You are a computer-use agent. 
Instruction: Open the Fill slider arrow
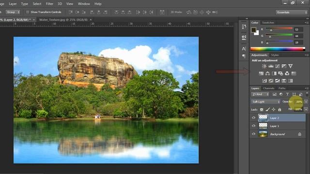click(x=306, y=109)
